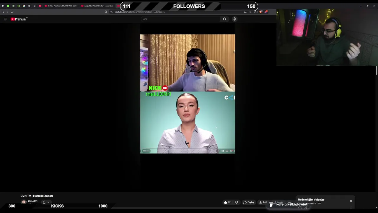Image resolution: width=378 pixels, height=213 pixels.
Task: Switch to '(2) ÇƏNƏ PODCAST: Kart yoxsa' tab
Action: pyautogui.click(x=97, y=6)
